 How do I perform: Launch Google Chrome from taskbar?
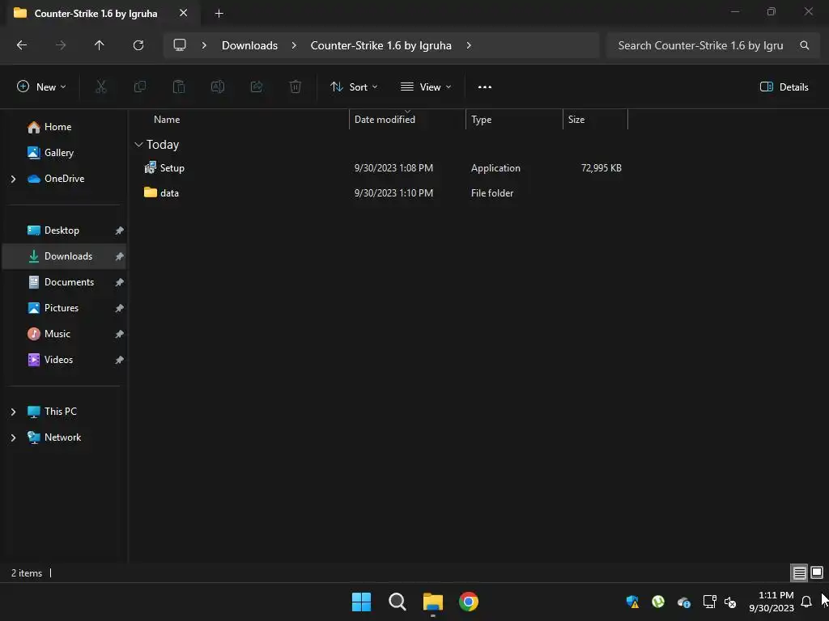click(469, 602)
